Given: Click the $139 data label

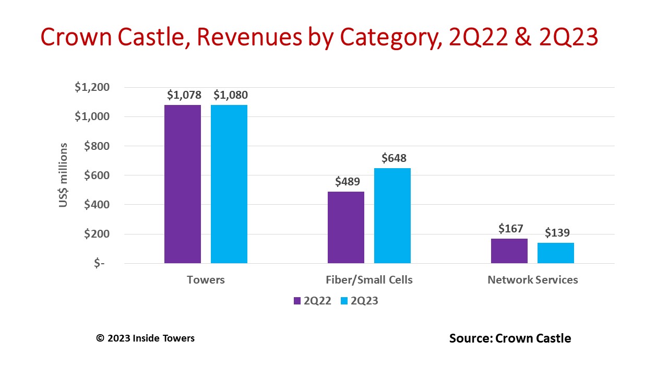Looking at the screenshot, I should coord(557,233).
